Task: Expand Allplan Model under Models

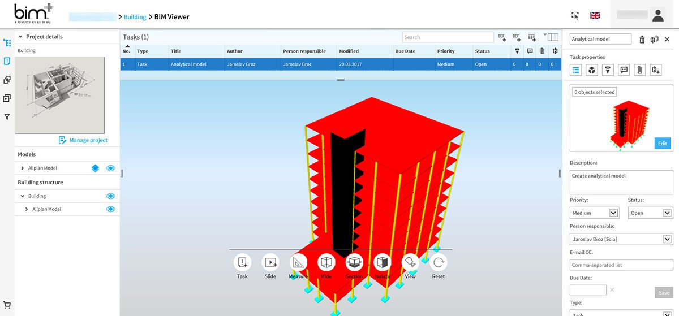Action: pos(23,168)
